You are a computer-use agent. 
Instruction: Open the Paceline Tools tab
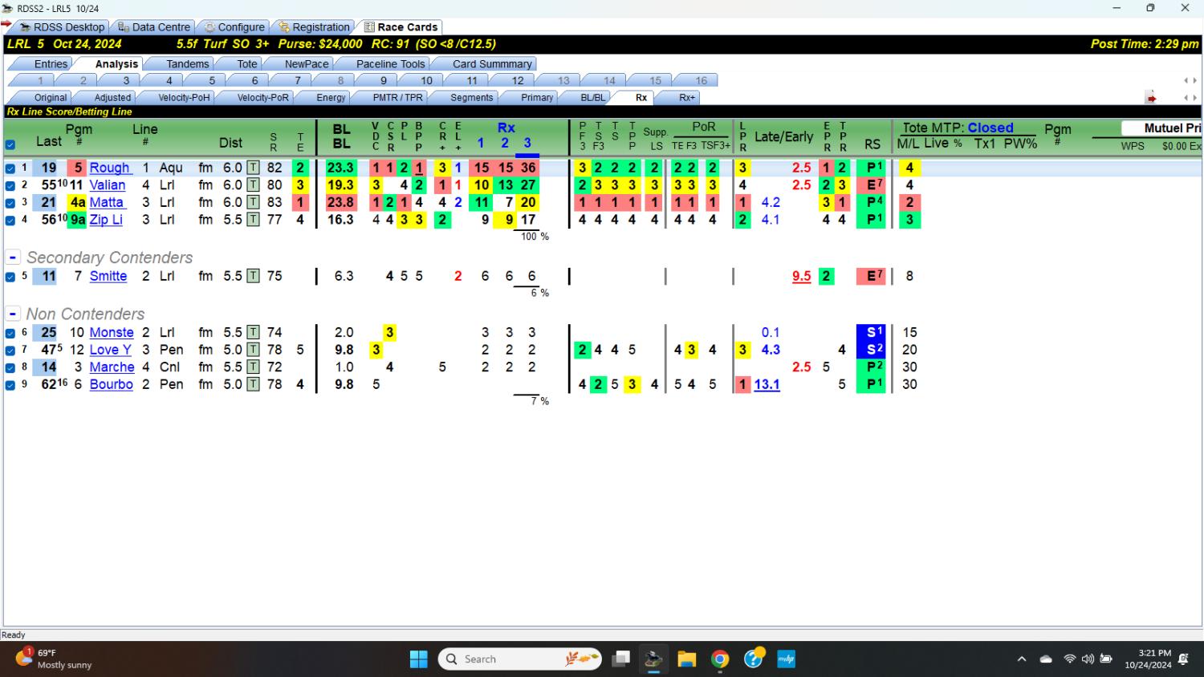pyautogui.click(x=390, y=64)
